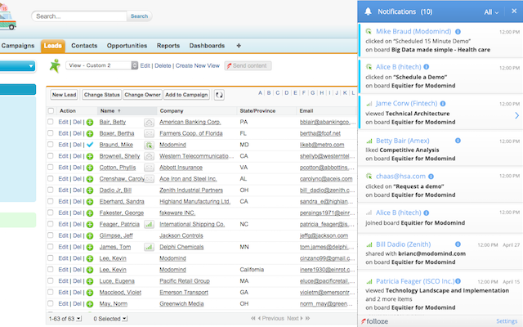The image size is (523, 327).
Task: Click info icon beside Bill Dadio (Zenith)
Action: pos(458,244)
